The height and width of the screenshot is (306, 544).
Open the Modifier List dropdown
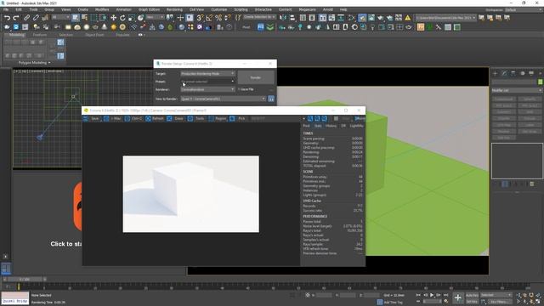[x=516, y=90]
